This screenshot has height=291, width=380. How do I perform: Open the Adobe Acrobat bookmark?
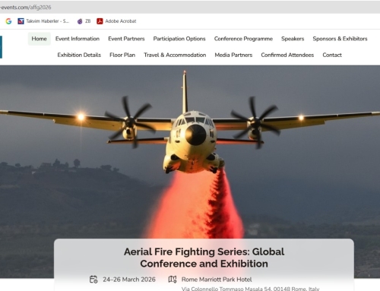point(116,21)
